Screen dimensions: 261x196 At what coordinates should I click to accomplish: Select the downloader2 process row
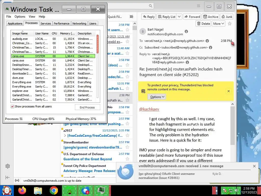(x=53, y=73)
